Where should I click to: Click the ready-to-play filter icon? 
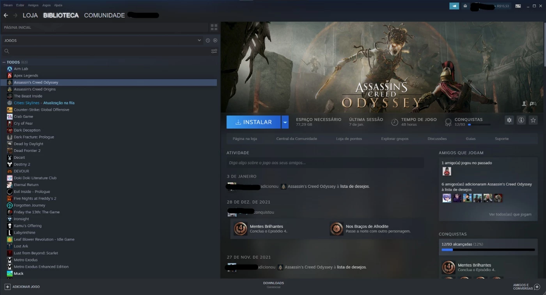pos(215,40)
